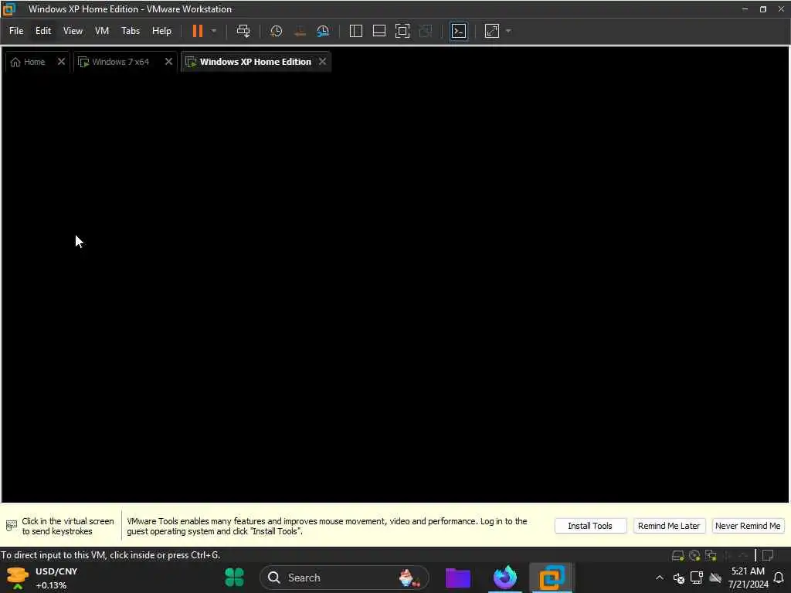Open the purple File Explorer folder icon
Viewport: 791px width, 593px height.
click(x=458, y=578)
